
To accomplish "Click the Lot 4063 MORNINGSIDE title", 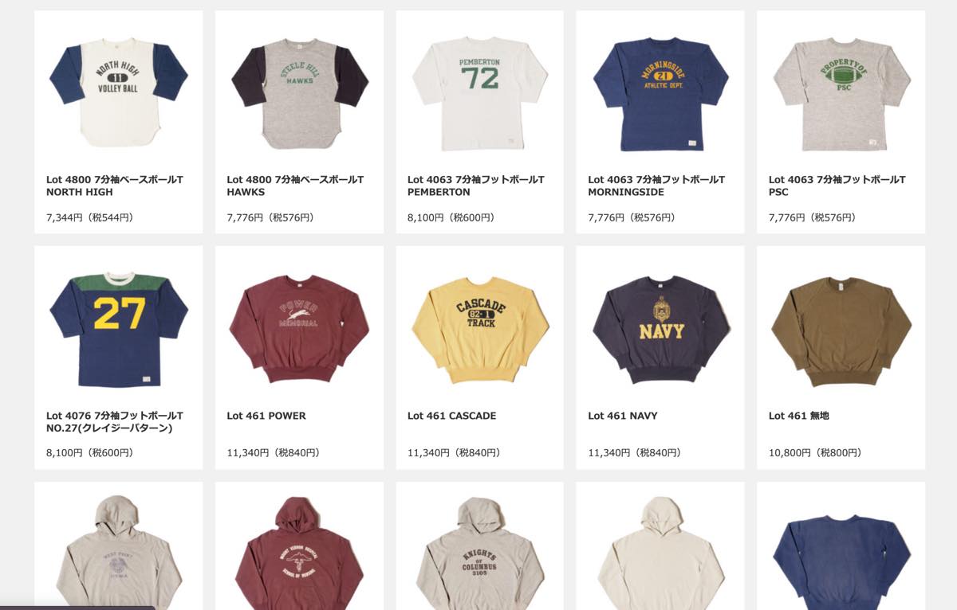I will (656, 186).
